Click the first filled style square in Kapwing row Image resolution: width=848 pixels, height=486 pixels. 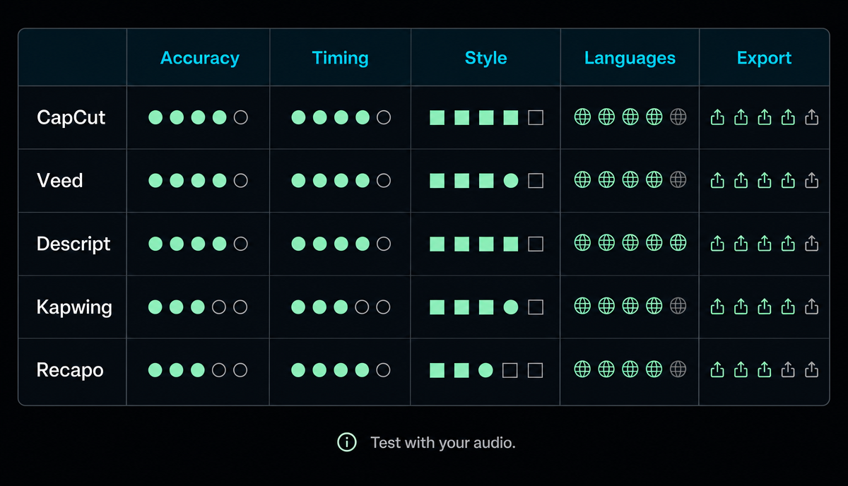[x=437, y=307]
